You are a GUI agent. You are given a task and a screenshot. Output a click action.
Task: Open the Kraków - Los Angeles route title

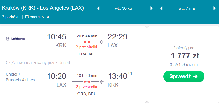click(x=43, y=8)
